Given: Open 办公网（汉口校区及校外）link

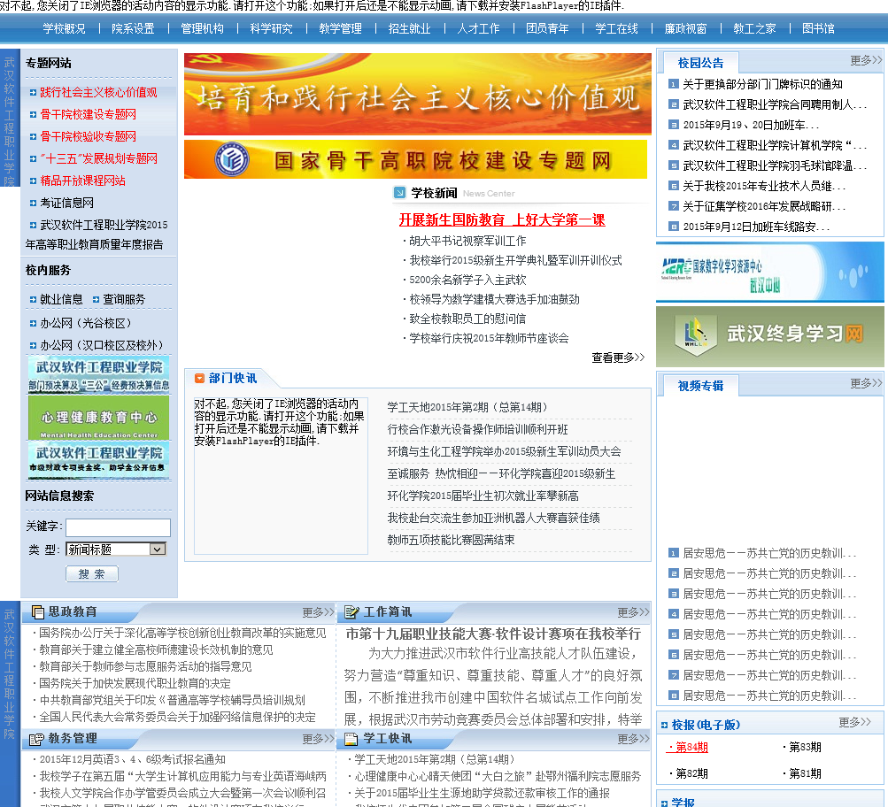Looking at the screenshot, I should (102, 345).
